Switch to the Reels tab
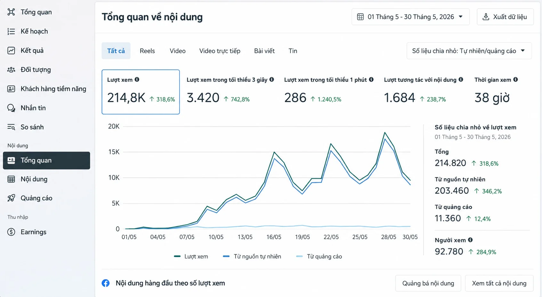This screenshot has height=297, width=542. 147,51
